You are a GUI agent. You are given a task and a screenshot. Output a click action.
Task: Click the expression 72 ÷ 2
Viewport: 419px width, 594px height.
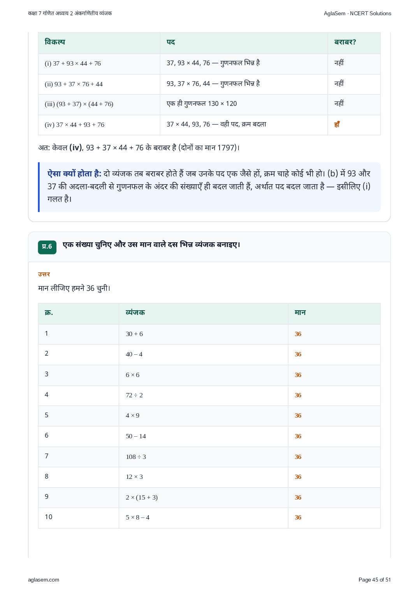134,395
